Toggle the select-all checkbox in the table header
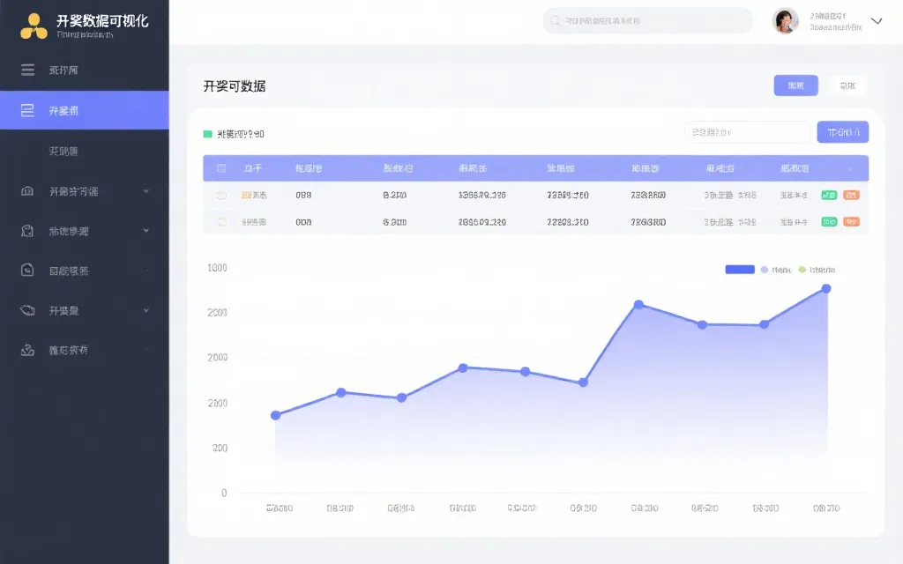The image size is (903, 564). [221, 168]
